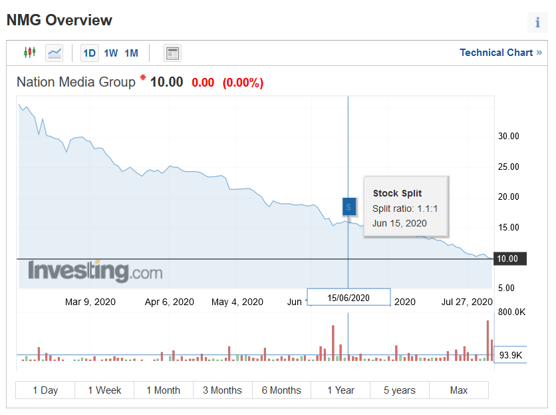Image resolution: width=556 pixels, height=415 pixels.
Task: Choose the 6 Months time range
Action: tap(281, 390)
